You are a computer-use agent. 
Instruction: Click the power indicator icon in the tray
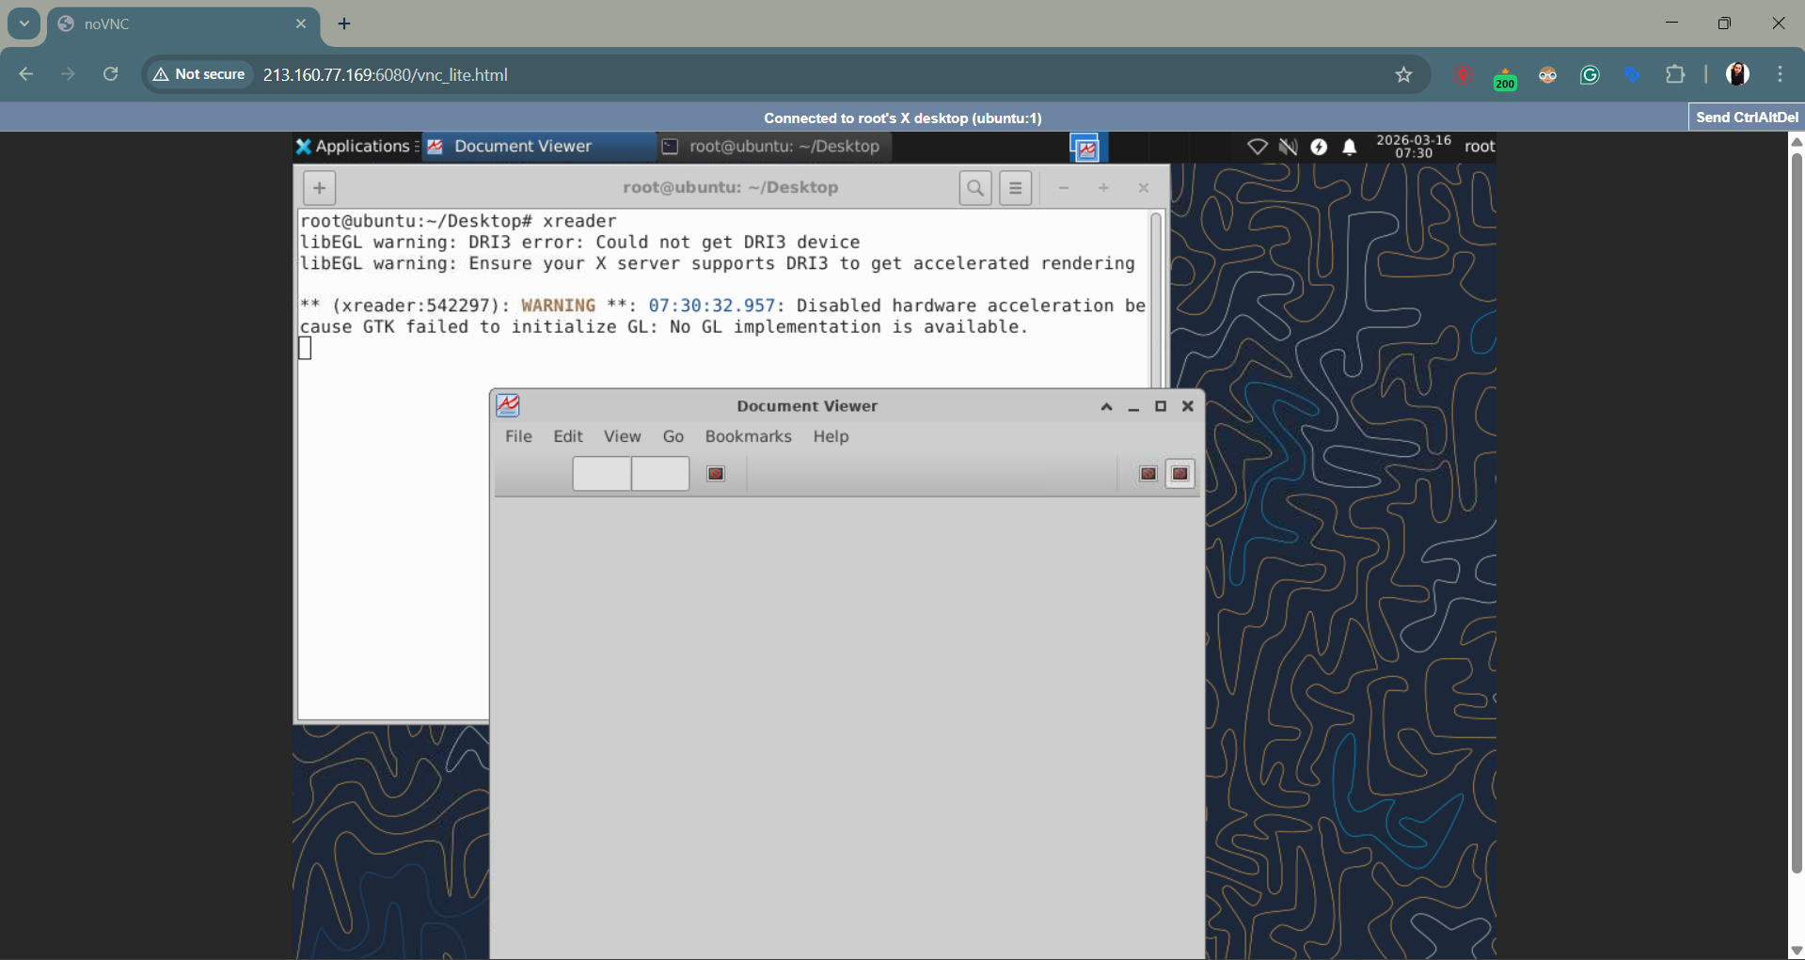click(x=1320, y=147)
